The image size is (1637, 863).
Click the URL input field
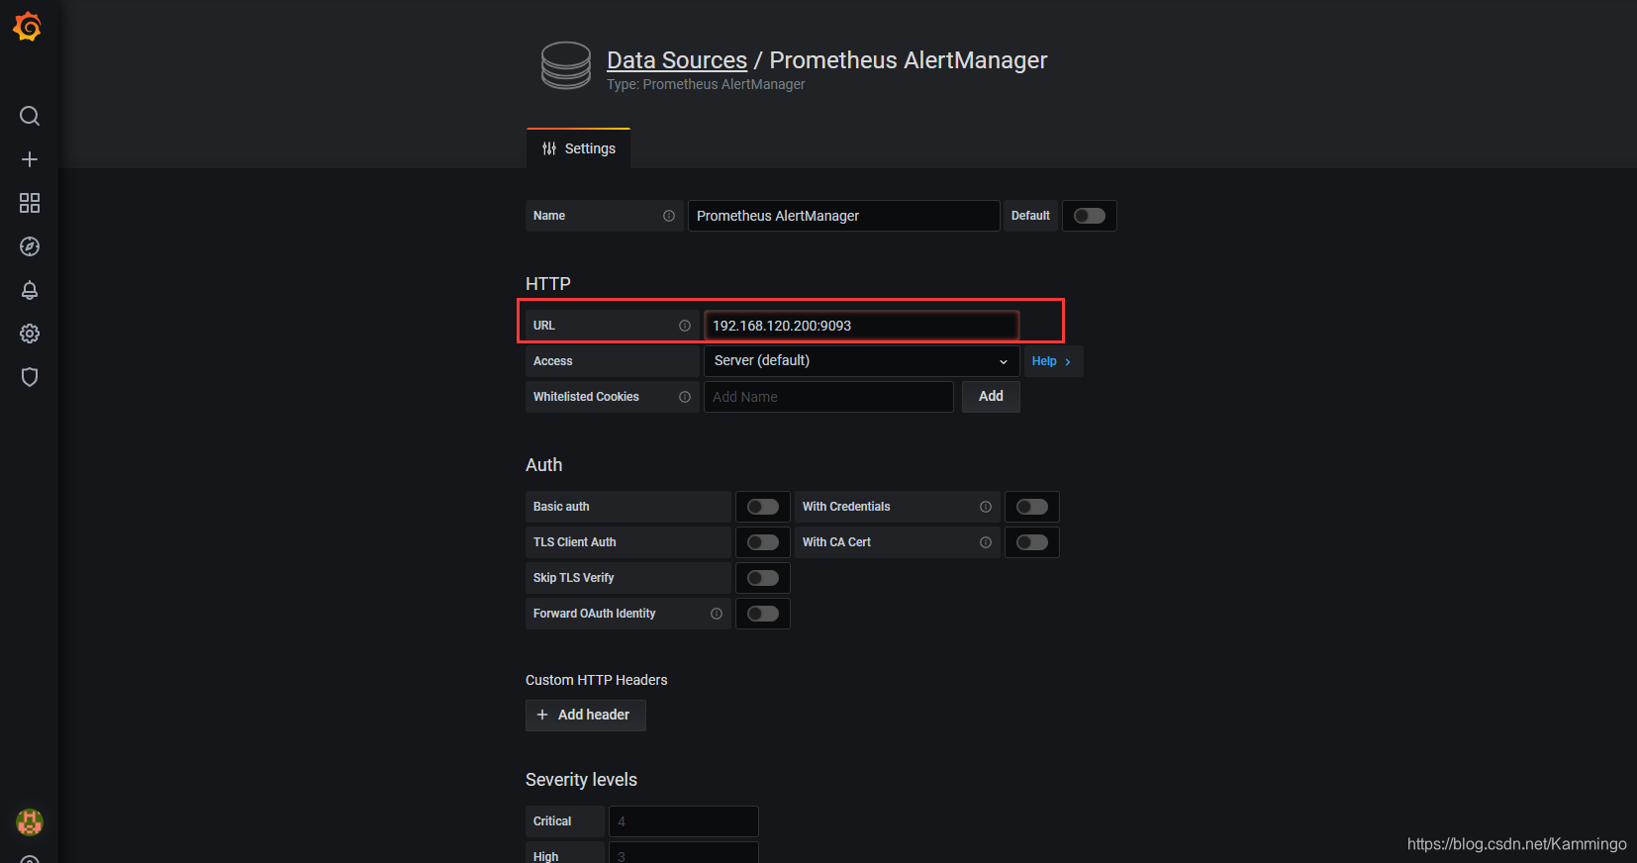[x=861, y=326]
